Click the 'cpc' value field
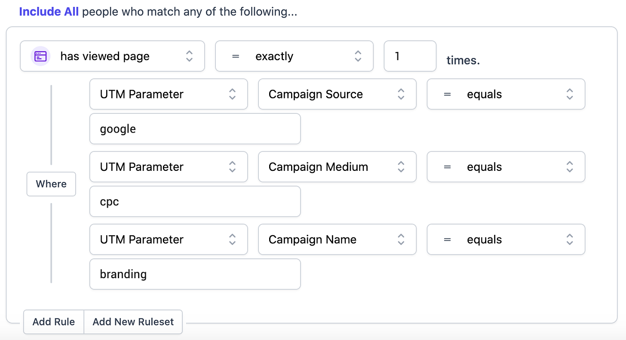This screenshot has width=626, height=340. pyautogui.click(x=195, y=201)
